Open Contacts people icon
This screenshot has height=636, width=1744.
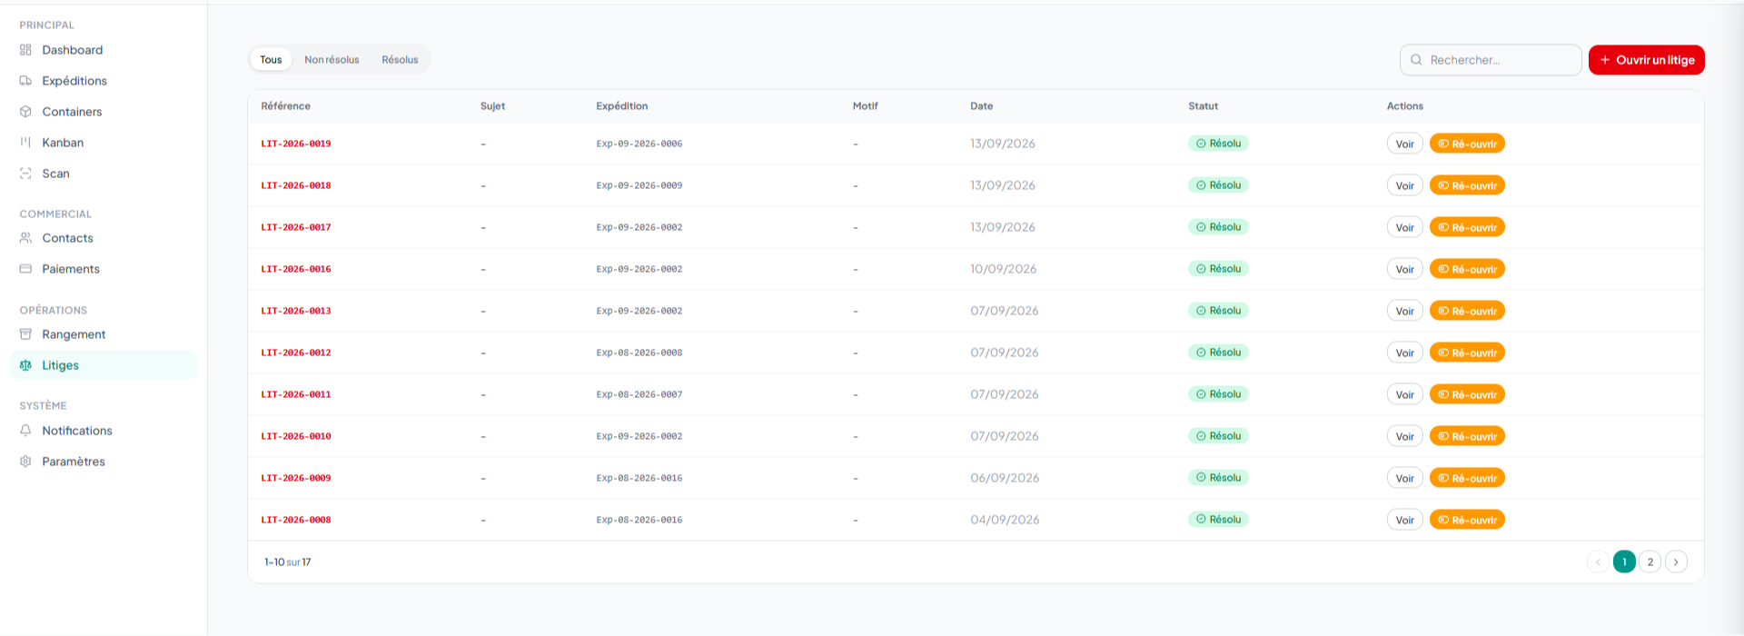tap(25, 238)
